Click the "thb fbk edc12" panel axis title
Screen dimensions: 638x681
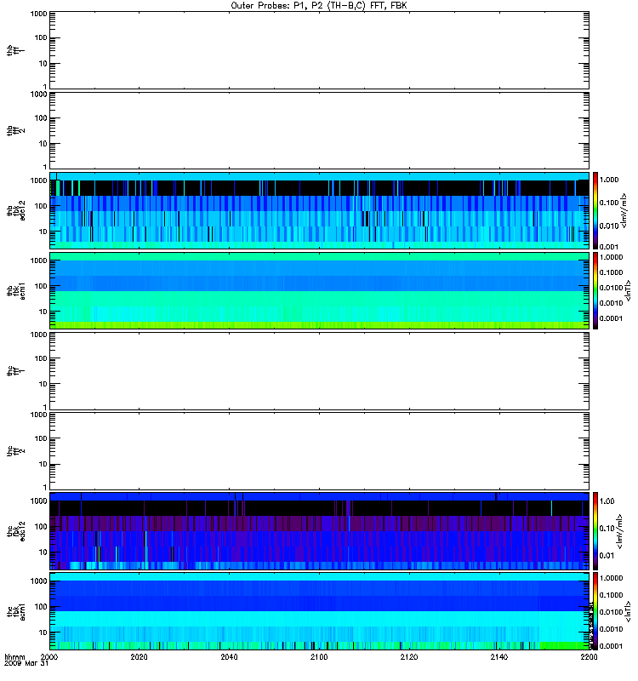(15, 210)
